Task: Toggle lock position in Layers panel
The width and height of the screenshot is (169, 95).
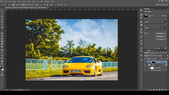Action: 153,59
